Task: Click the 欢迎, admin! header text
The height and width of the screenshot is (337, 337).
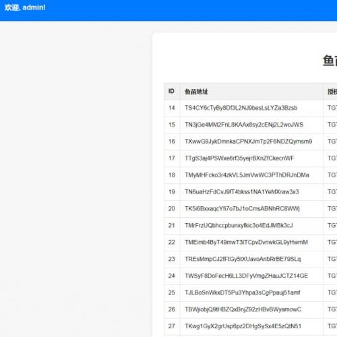Action: tap(25, 7)
